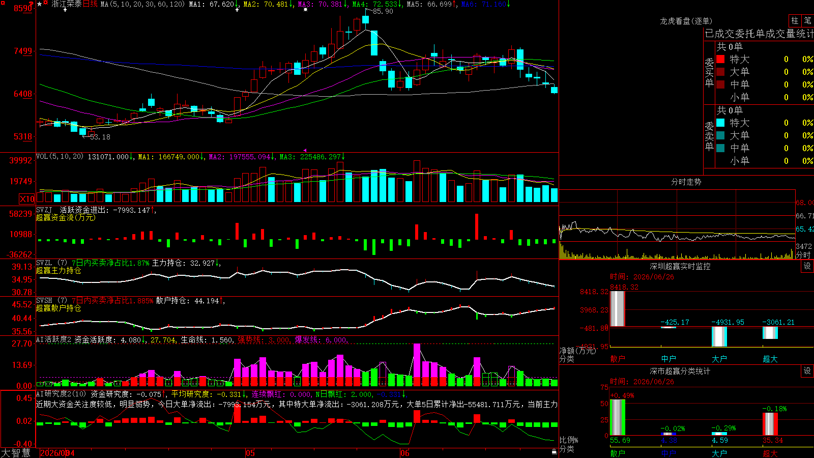The width and height of the screenshot is (814, 458).
Task: Click the red gear icon beside the stock name
Action: pos(46,4)
